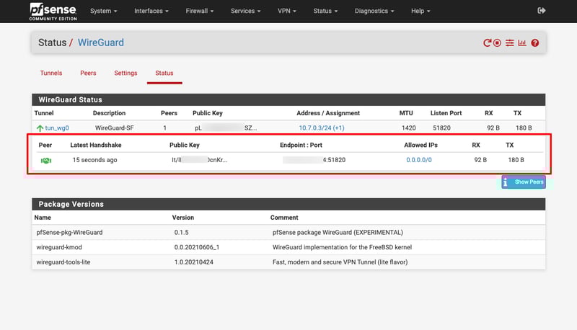The image size is (577, 330).
Task: Open the status graph bar-chart icon
Action: tap(522, 43)
